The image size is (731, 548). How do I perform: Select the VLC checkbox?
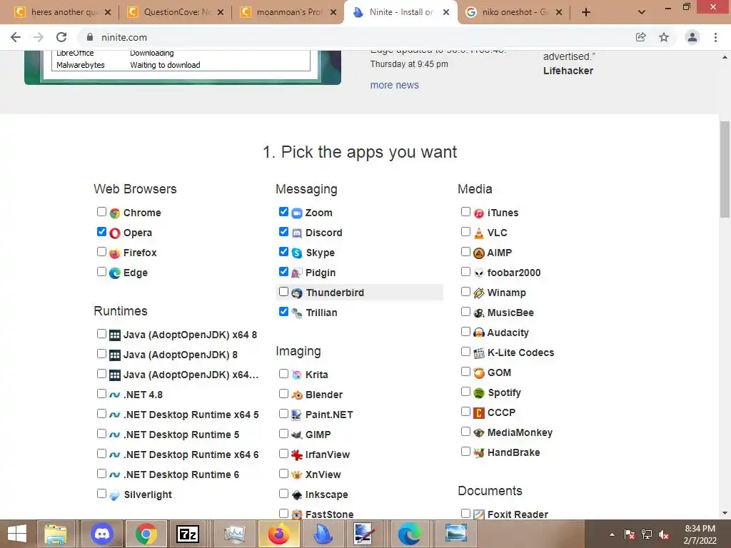coord(465,232)
